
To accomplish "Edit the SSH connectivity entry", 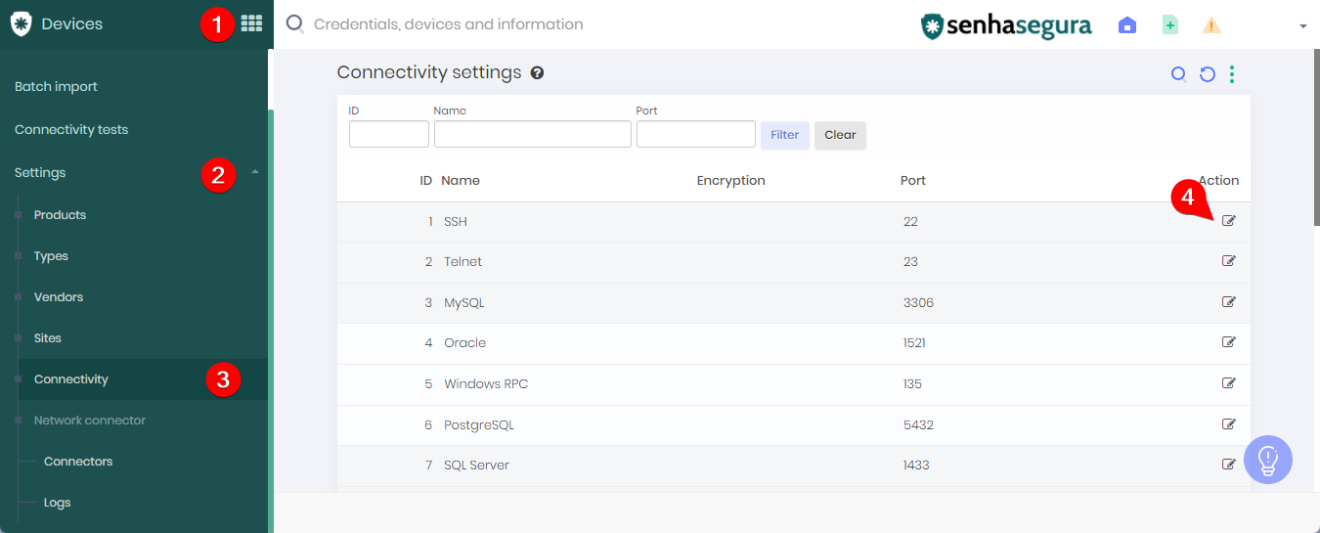I will [x=1229, y=221].
